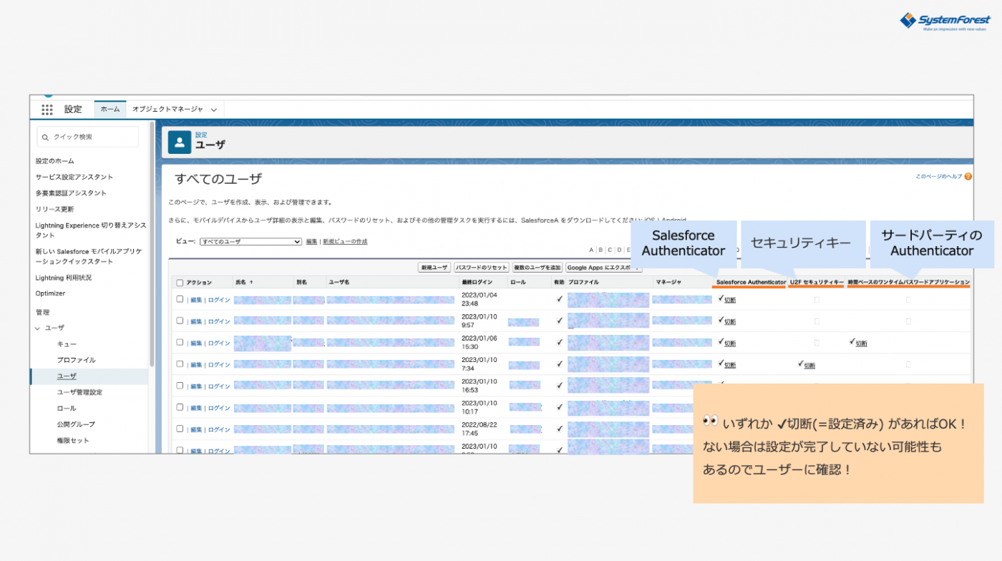Collapse the ユーザ section in the sidebar

(x=38, y=328)
